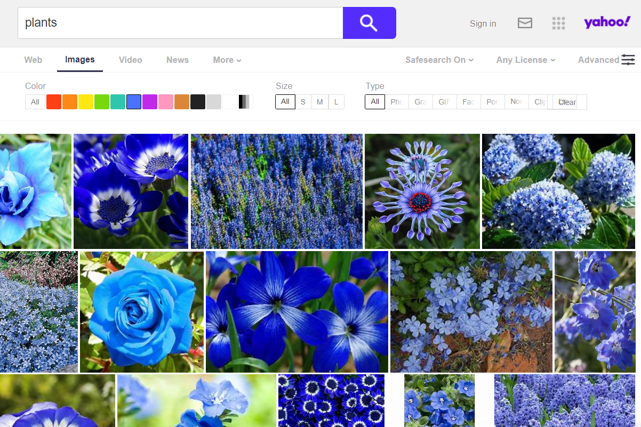Switch to the Video tab
The width and height of the screenshot is (641, 427).
point(131,60)
